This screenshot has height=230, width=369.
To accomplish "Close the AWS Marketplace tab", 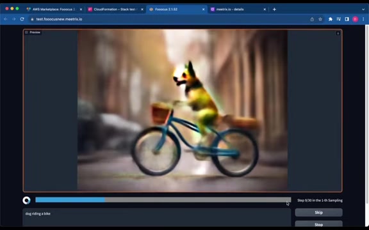I will [81, 10].
